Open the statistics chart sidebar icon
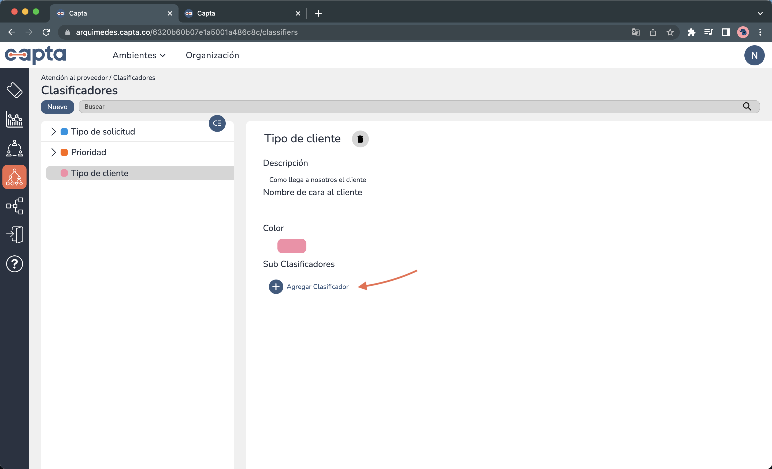 pyautogui.click(x=14, y=119)
